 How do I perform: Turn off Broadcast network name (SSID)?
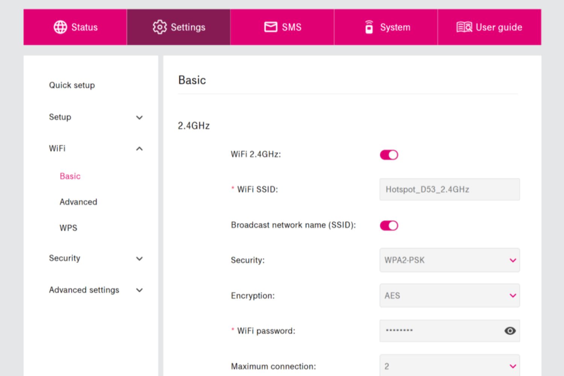(x=388, y=225)
